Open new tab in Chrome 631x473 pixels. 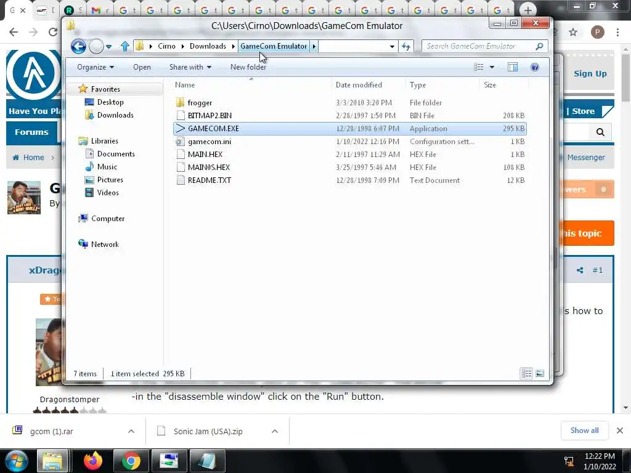tap(528, 10)
